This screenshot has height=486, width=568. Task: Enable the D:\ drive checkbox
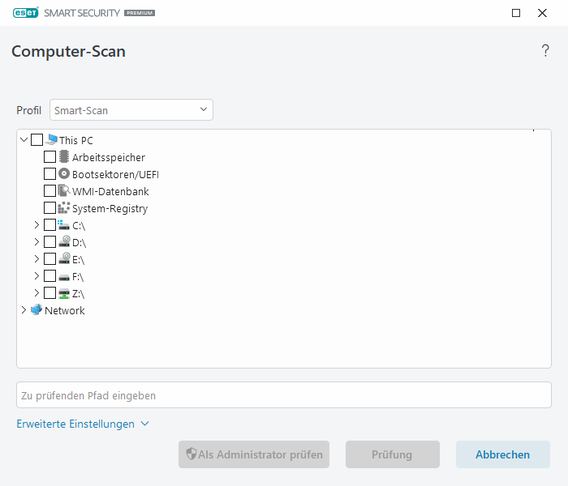(49, 241)
